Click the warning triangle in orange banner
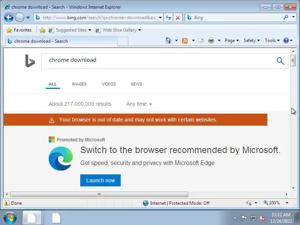Viewport: 300px width, 225px height. (52, 120)
